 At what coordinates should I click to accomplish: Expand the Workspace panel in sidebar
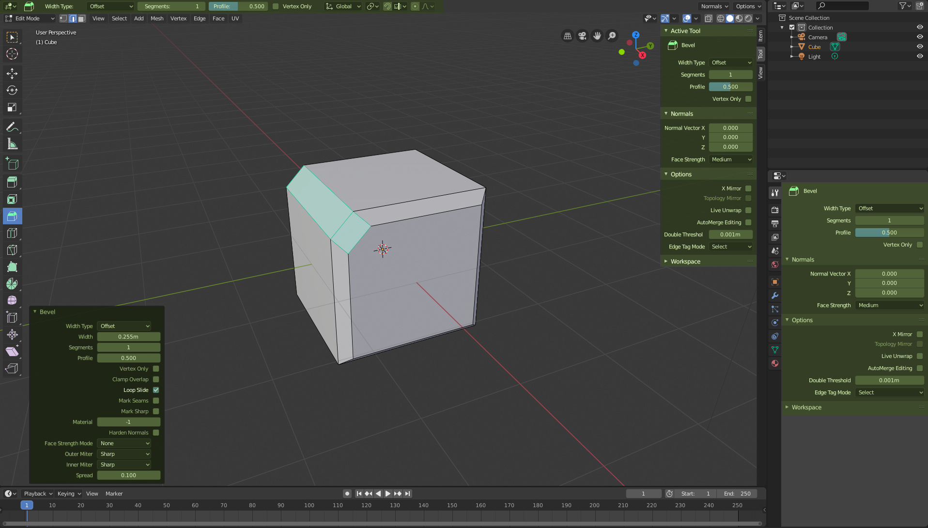[685, 262]
